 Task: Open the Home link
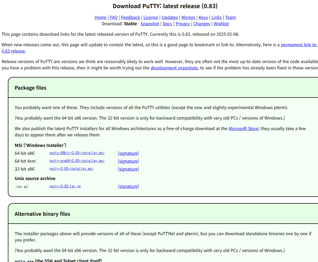(100, 17)
